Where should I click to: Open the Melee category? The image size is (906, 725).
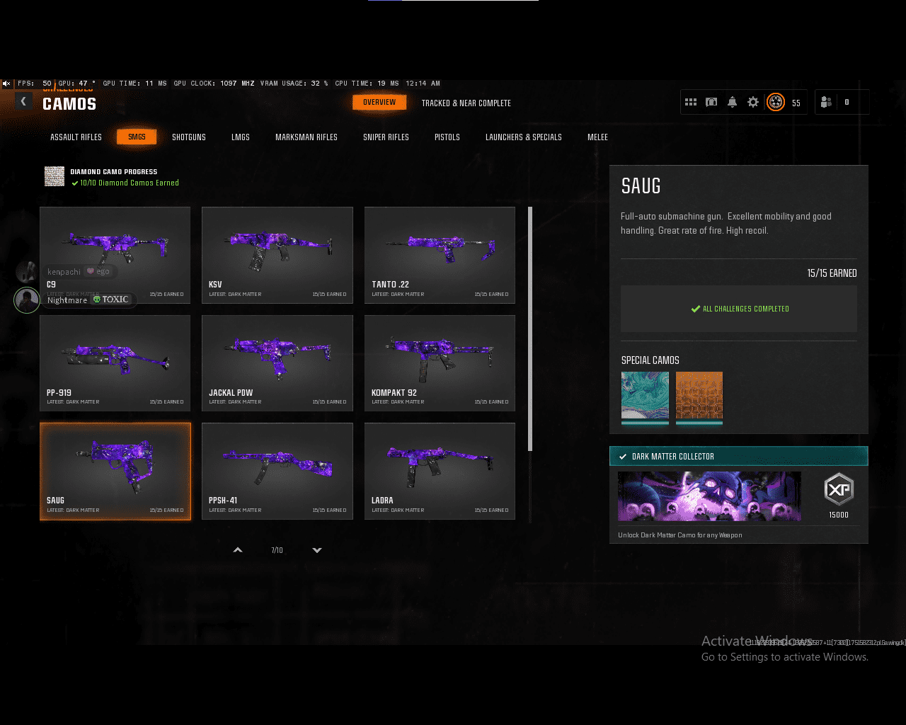597,137
